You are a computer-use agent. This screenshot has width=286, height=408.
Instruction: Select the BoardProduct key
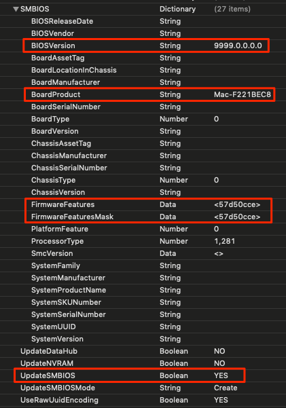[x=56, y=95]
